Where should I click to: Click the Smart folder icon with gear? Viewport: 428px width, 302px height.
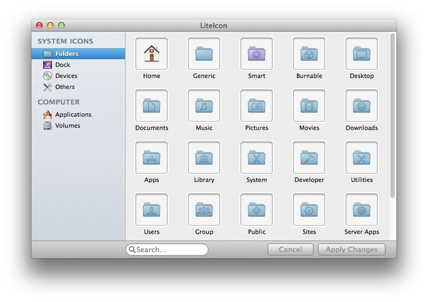pos(257,54)
